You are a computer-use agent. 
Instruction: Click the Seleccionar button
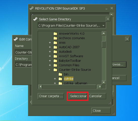tap(78, 96)
